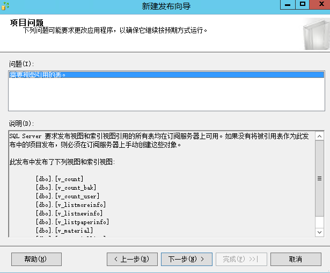Maximize the 新建发布向导 window
Screen dimensions: 330x273
point(303,4)
